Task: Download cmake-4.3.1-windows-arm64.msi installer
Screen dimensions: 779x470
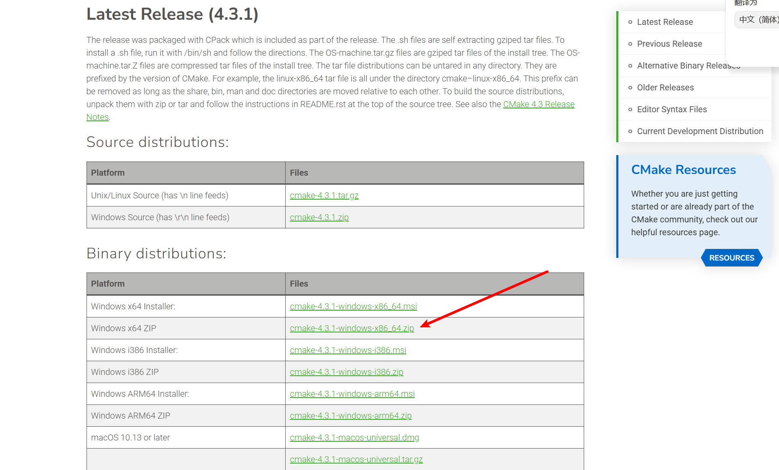Action: [x=352, y=394]
